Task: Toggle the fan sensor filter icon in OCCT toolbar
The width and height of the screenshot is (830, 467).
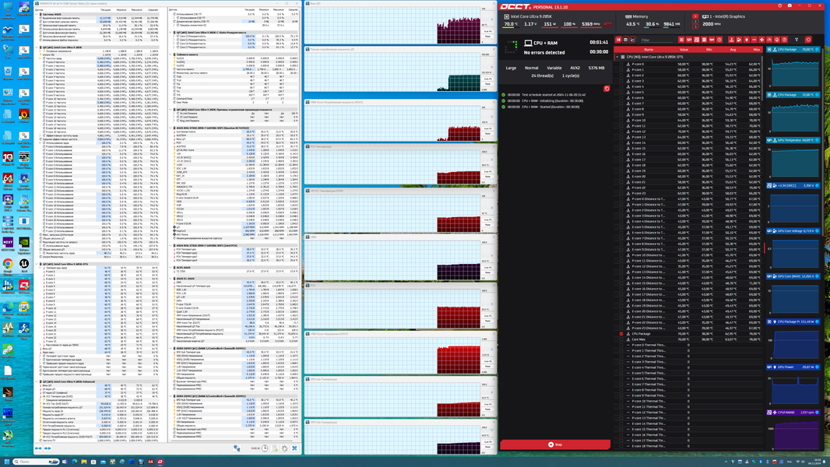Action: point(761,40)
